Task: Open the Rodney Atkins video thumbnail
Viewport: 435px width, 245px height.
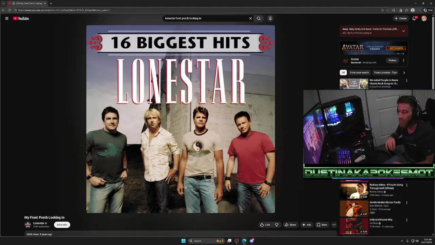Action: pos(354,191)
